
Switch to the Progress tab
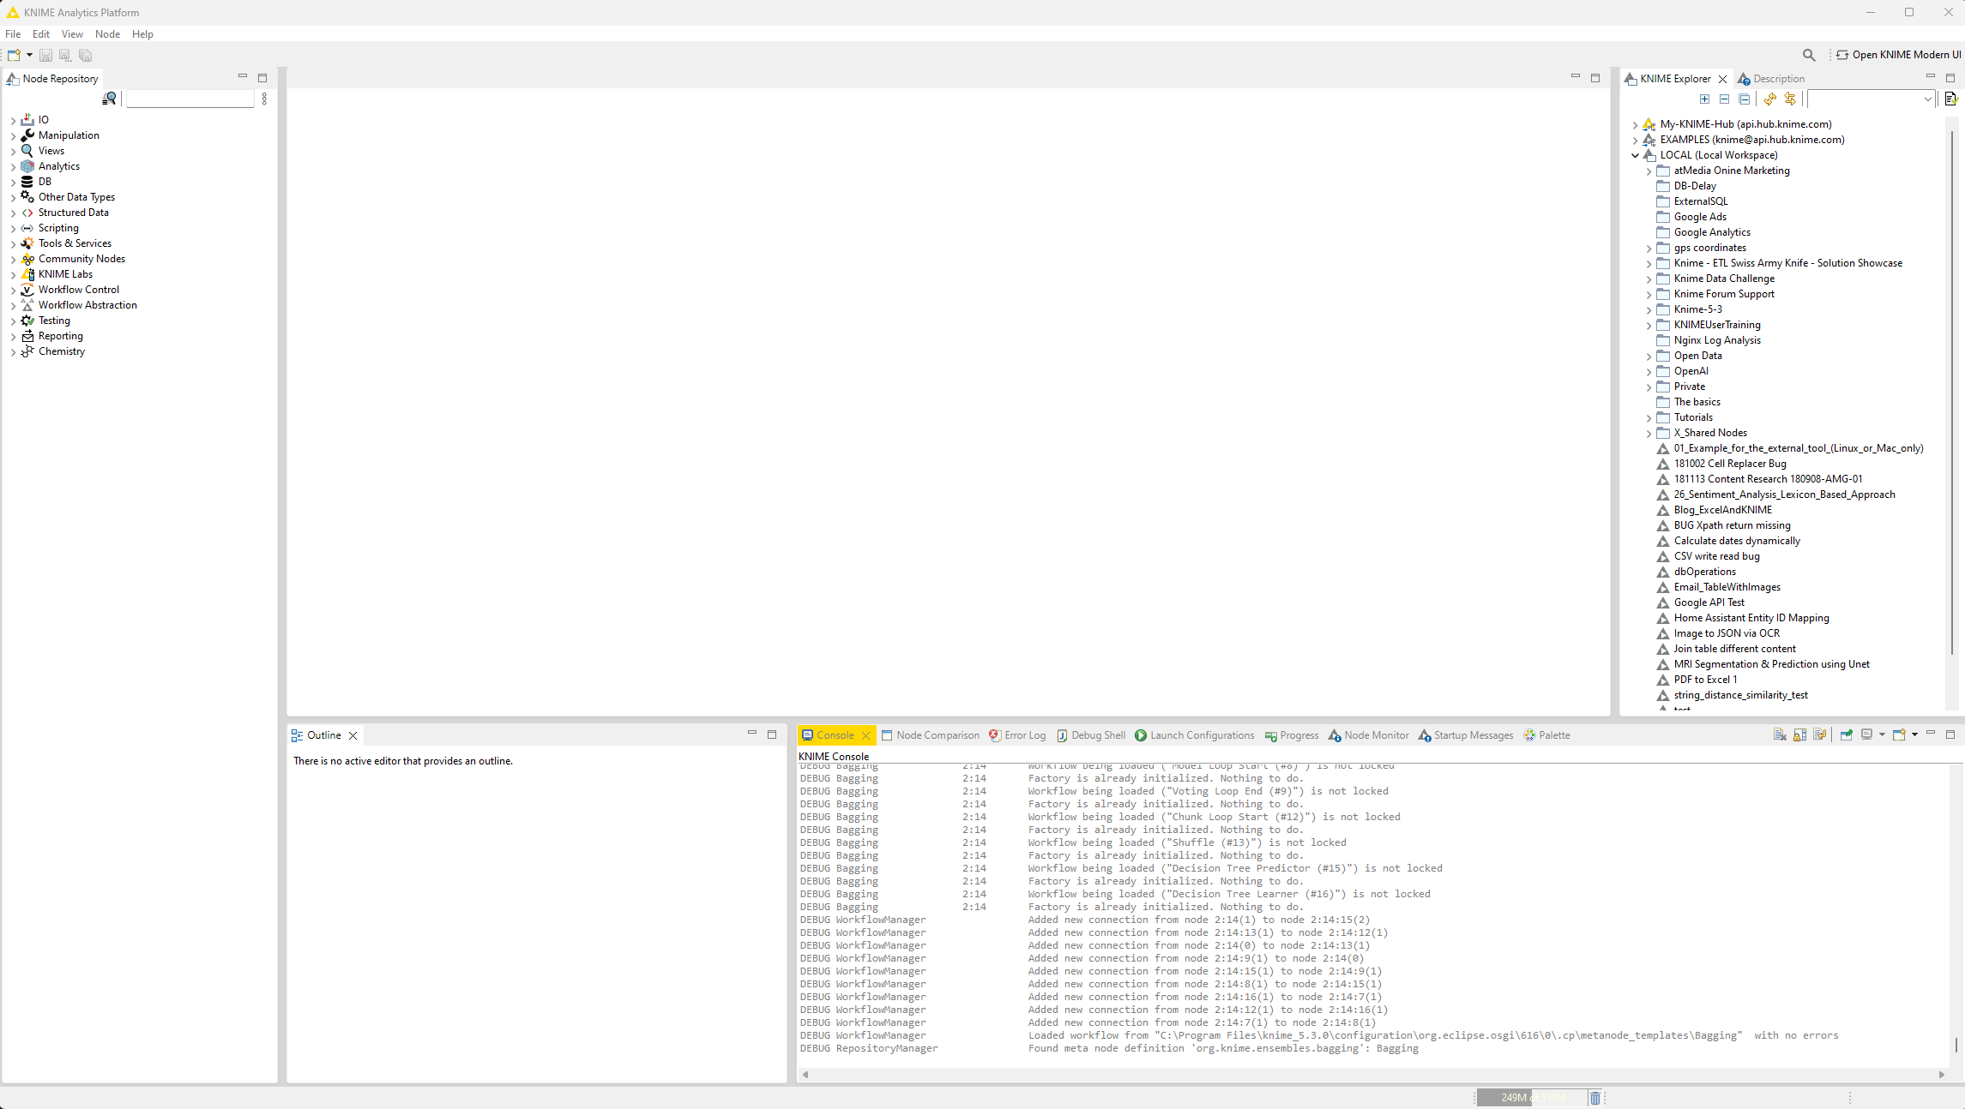[1291, 735]
